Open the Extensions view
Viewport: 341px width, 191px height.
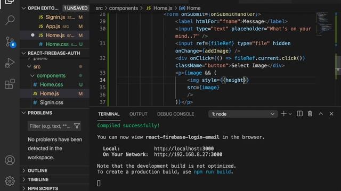tap(10, 84)
